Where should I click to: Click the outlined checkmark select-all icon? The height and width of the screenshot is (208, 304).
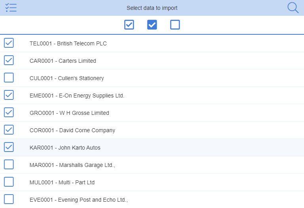(129, 25)
